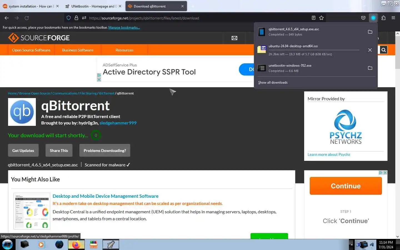
Task: Bookmark this page with the star icon
Action: (321, 18)
